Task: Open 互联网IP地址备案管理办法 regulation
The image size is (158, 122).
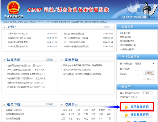Action: click(x=26, y=83)
